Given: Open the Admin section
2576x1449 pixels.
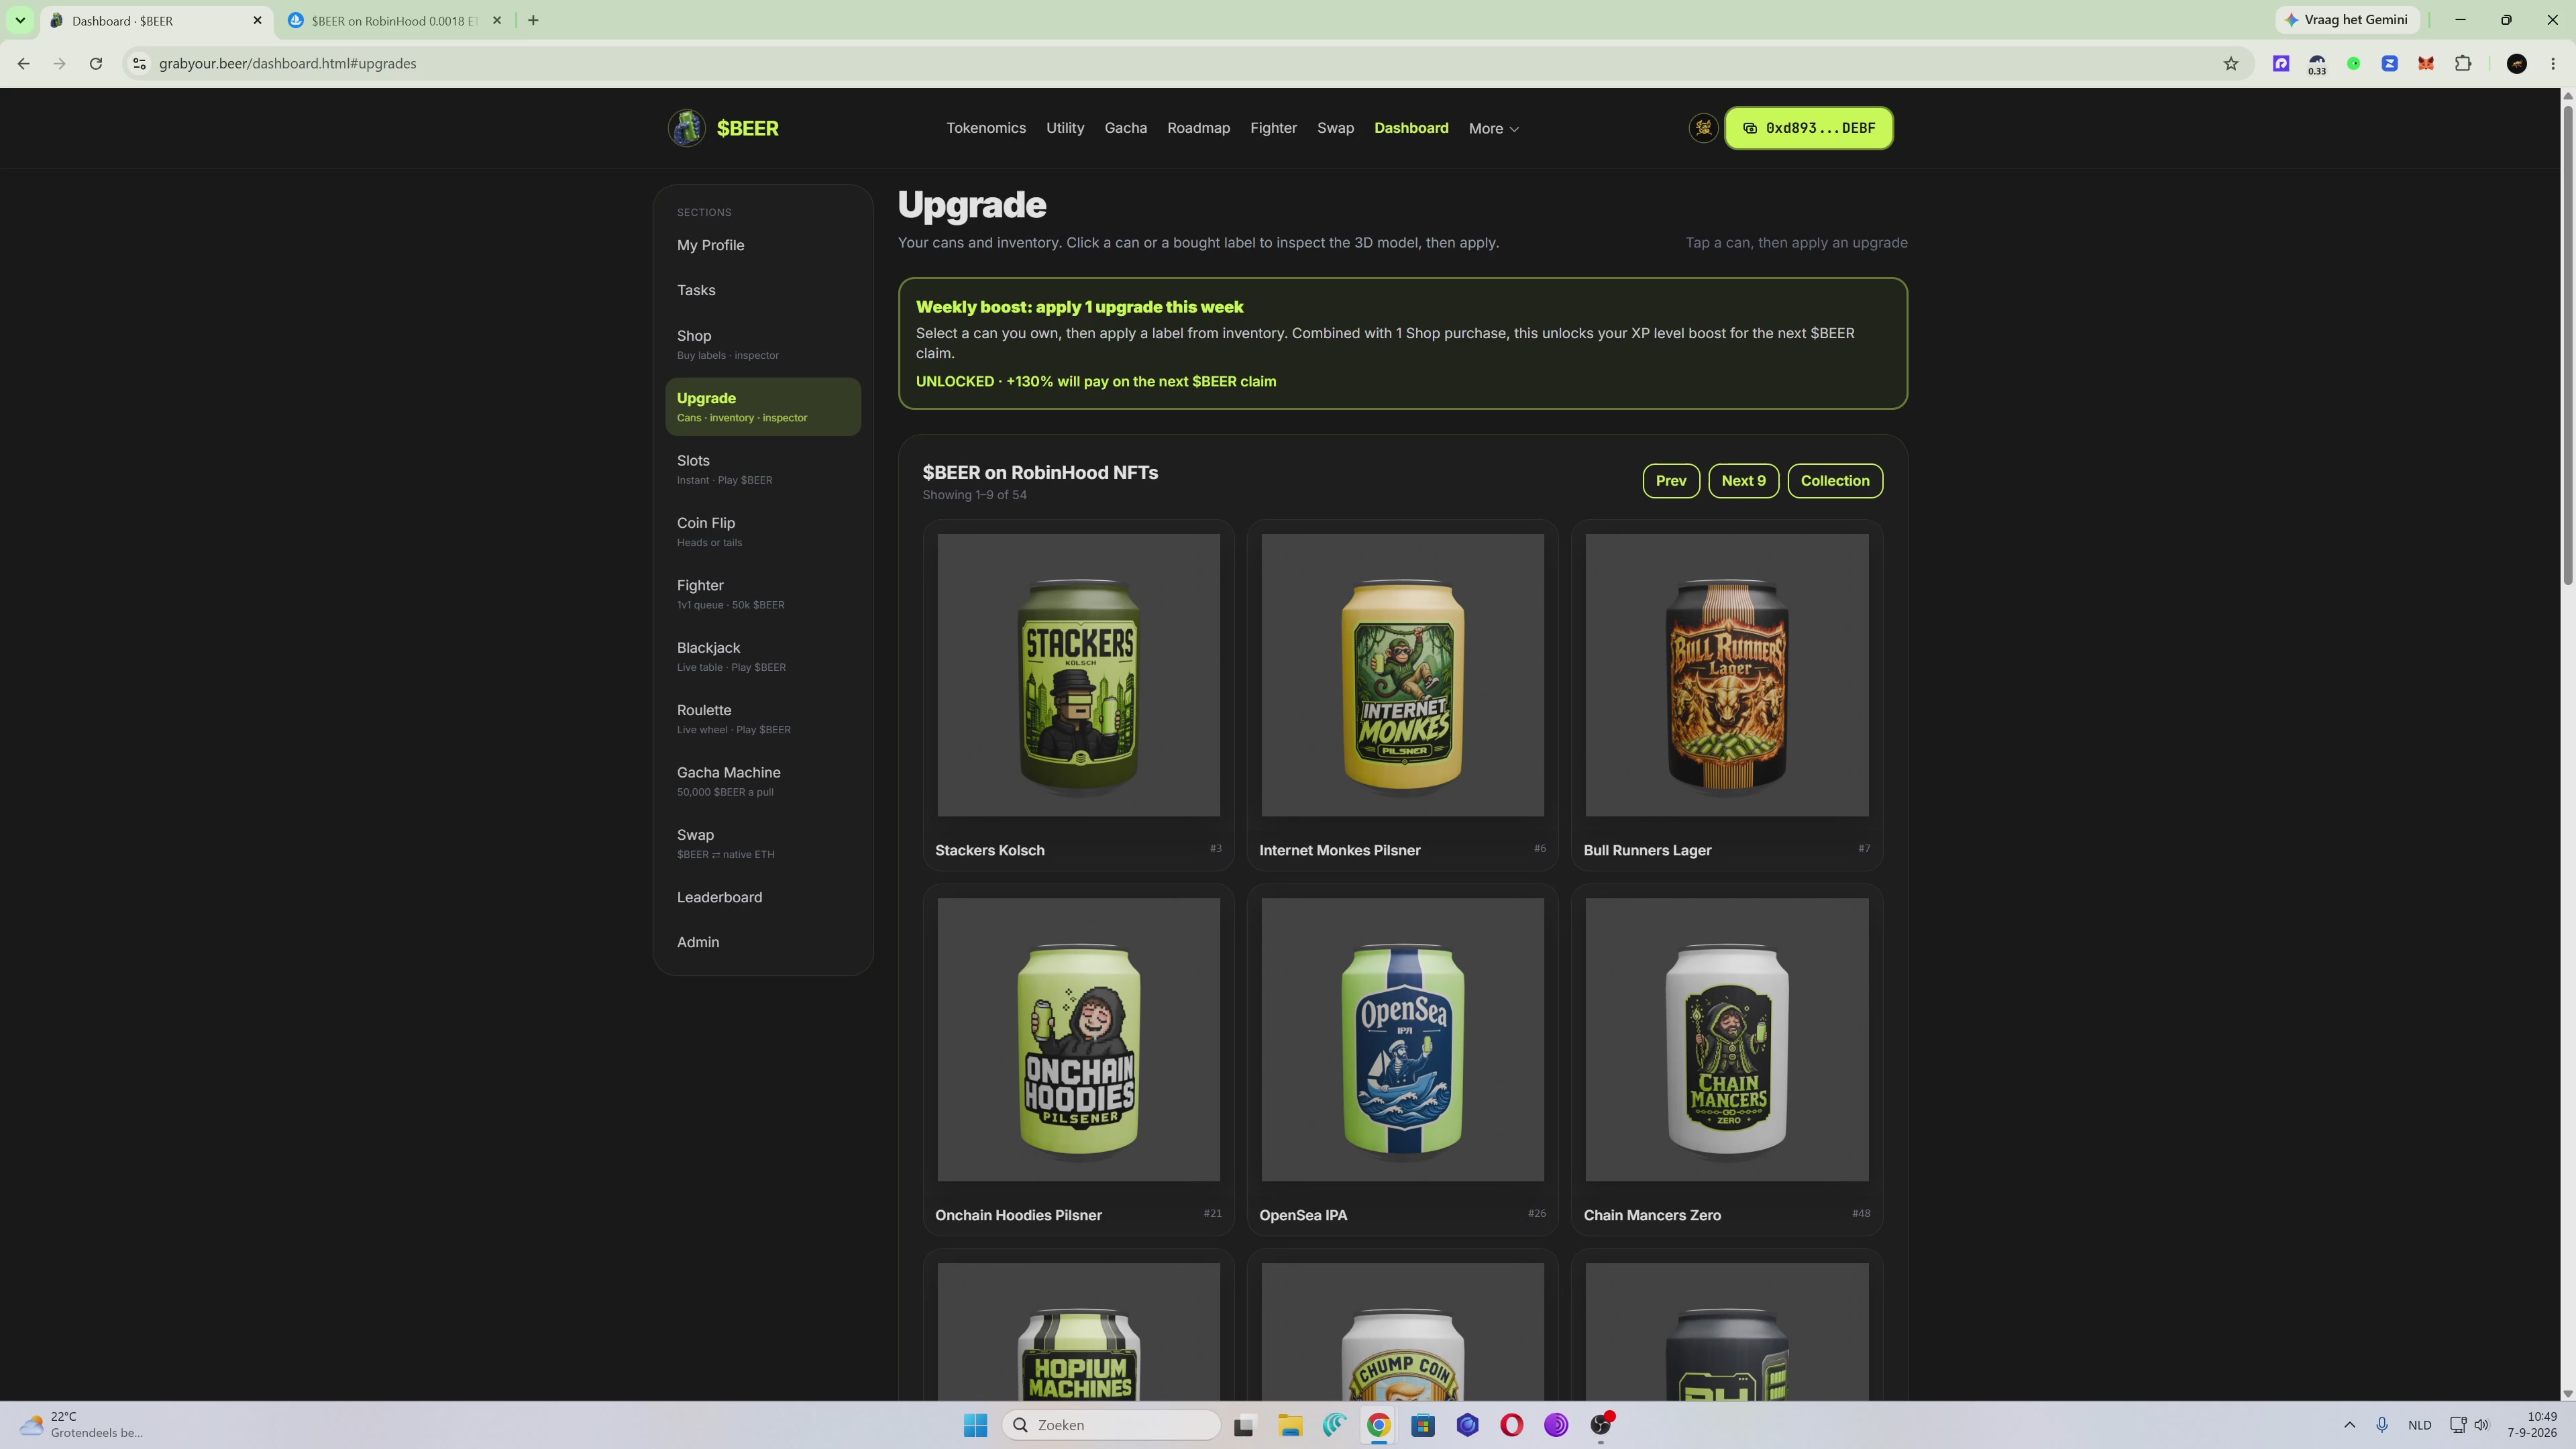Looking at the screenshot, I should 762,942.
